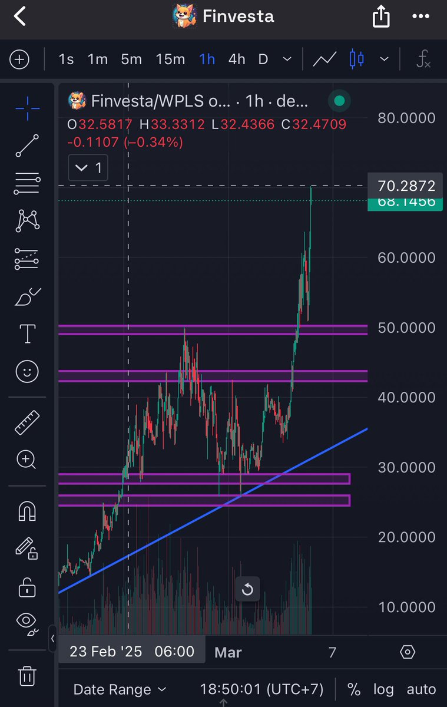Open the fx indicators button
447x707 pixels.
pyautogui.click(x=423, y=60)
